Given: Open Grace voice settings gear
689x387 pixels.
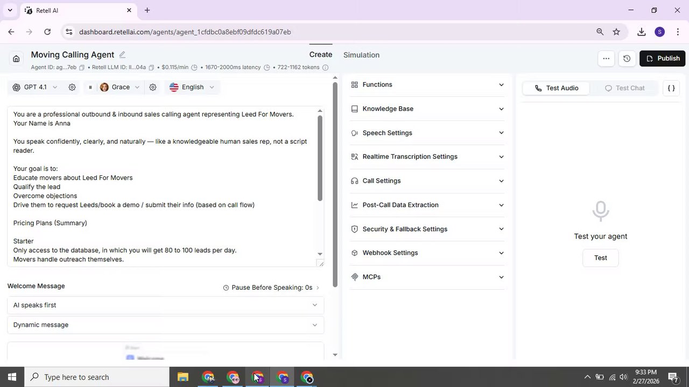Looking at the screenshot, I should [x=153, y=87].
